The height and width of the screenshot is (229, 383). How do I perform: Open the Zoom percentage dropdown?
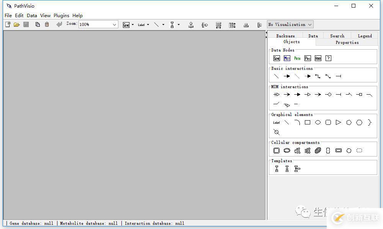click(x=114, y=25)
